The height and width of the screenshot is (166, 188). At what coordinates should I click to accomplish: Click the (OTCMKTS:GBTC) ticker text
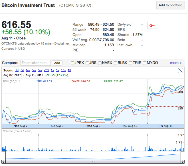(75, 5)
